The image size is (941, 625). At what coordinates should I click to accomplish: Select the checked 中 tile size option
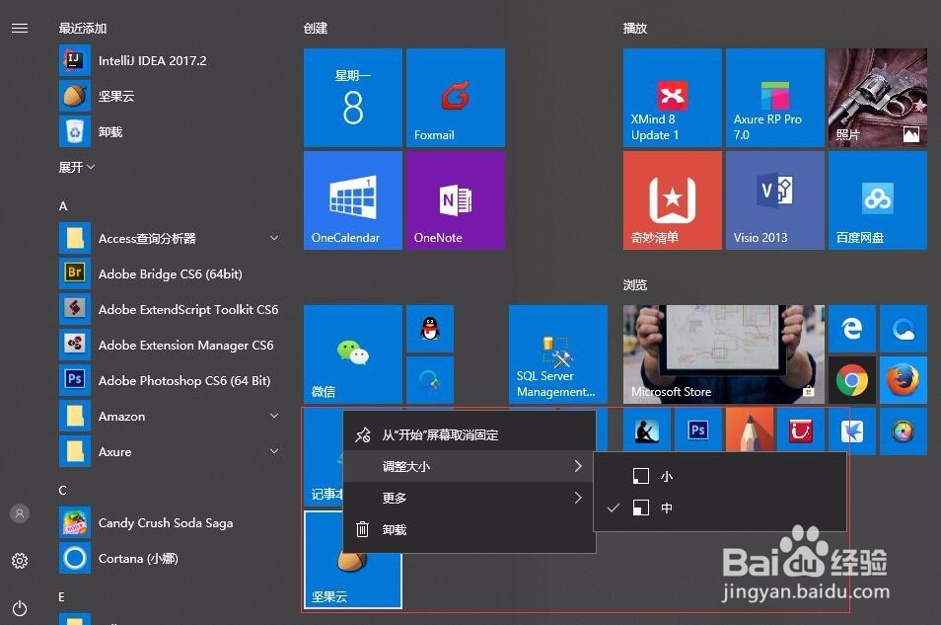pyautogui.click(x=719, y=508)
